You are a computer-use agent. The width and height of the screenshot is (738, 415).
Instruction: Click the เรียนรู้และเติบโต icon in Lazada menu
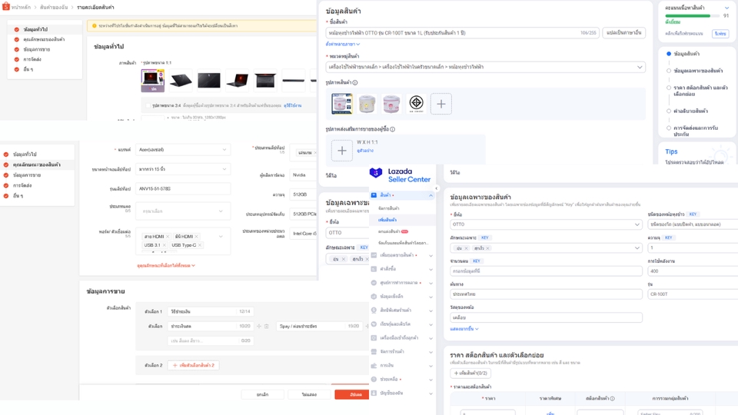(x=374, y=324)
